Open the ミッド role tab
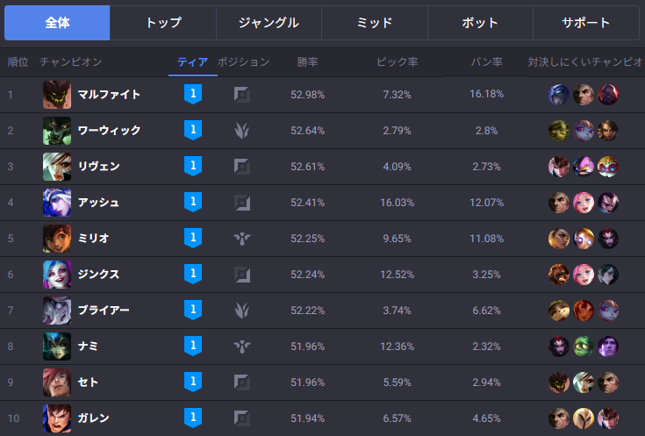Viewport: 645px width, 436px height. click(x=375, y=23)
